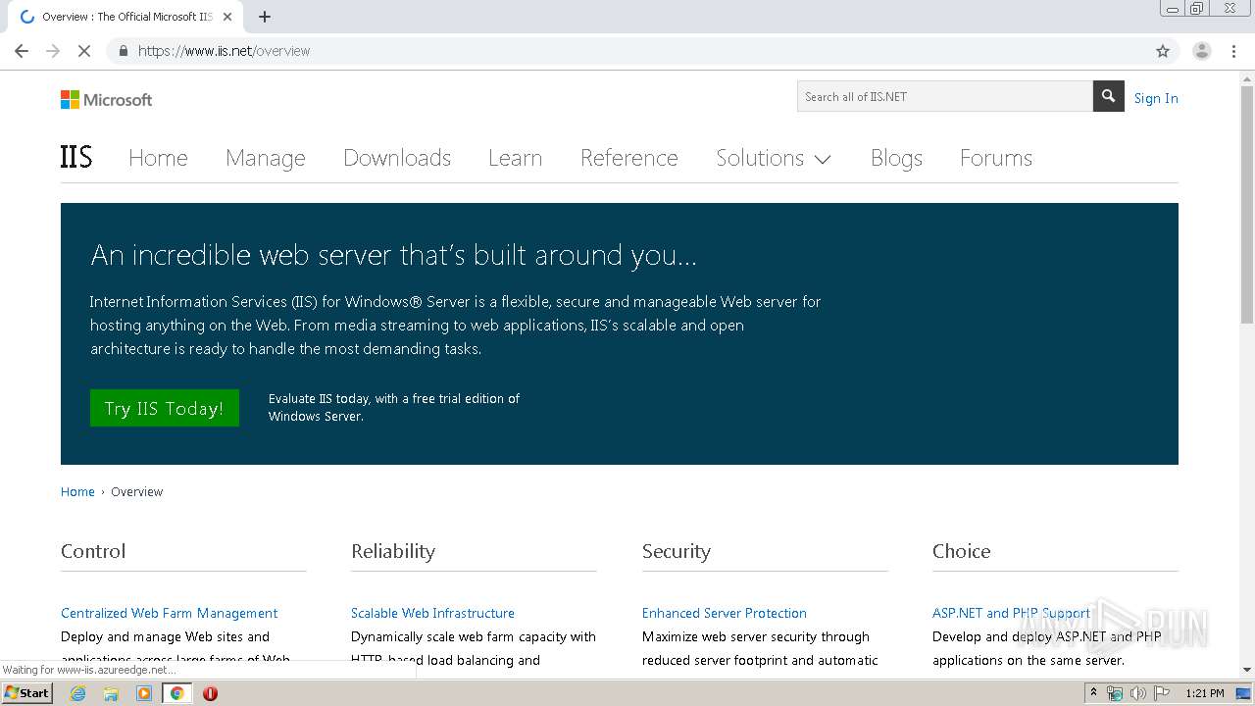
Task: Open the Chrome profile avatar
Action: point(1201,51)
